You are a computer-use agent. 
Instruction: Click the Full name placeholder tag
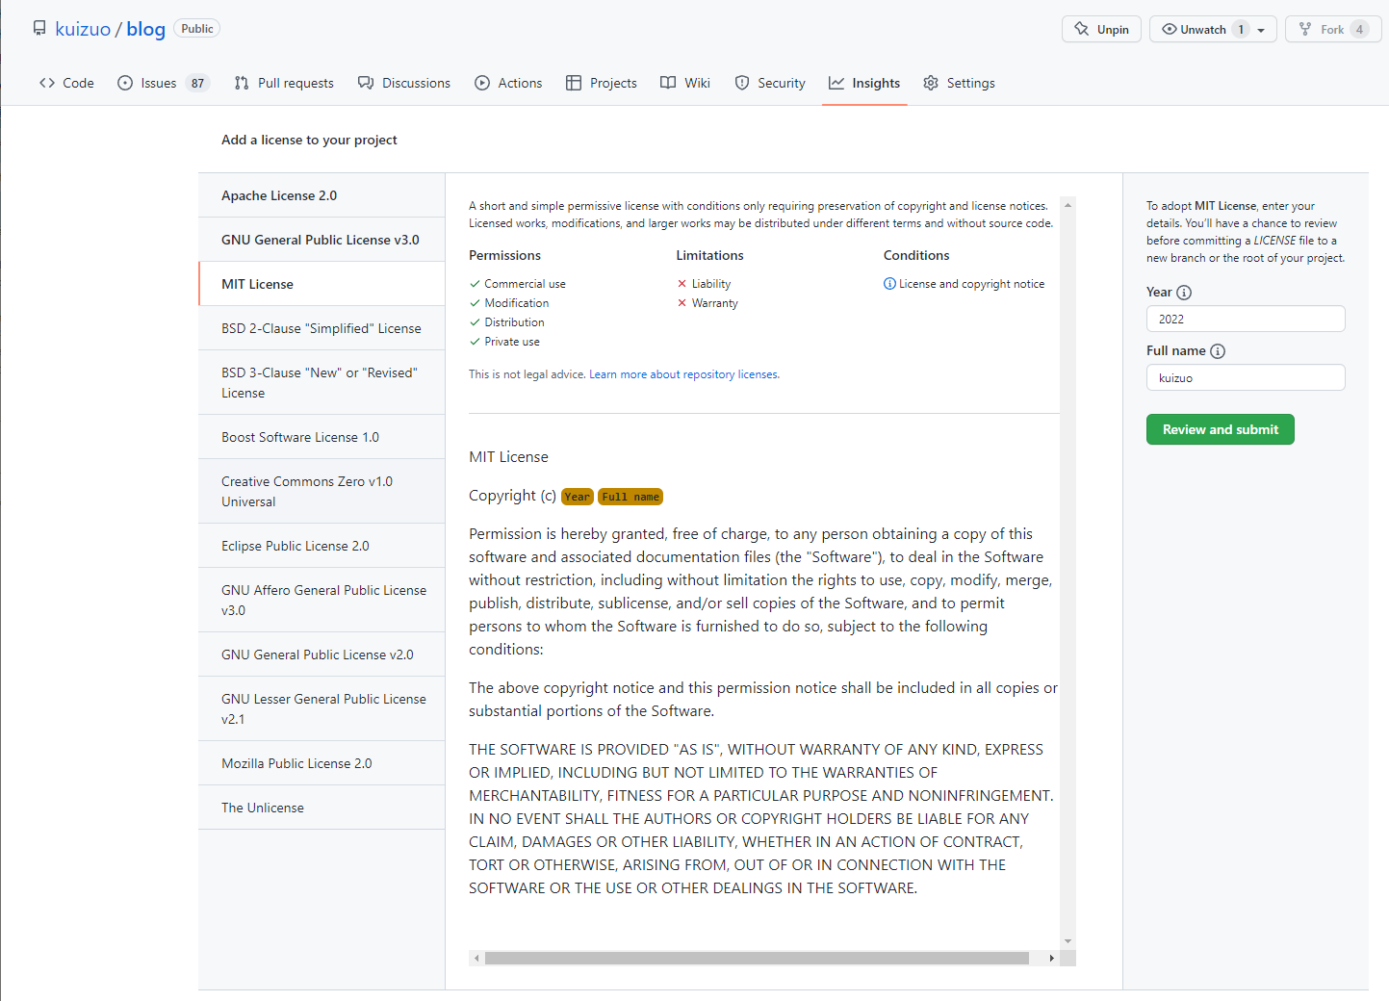630,497
